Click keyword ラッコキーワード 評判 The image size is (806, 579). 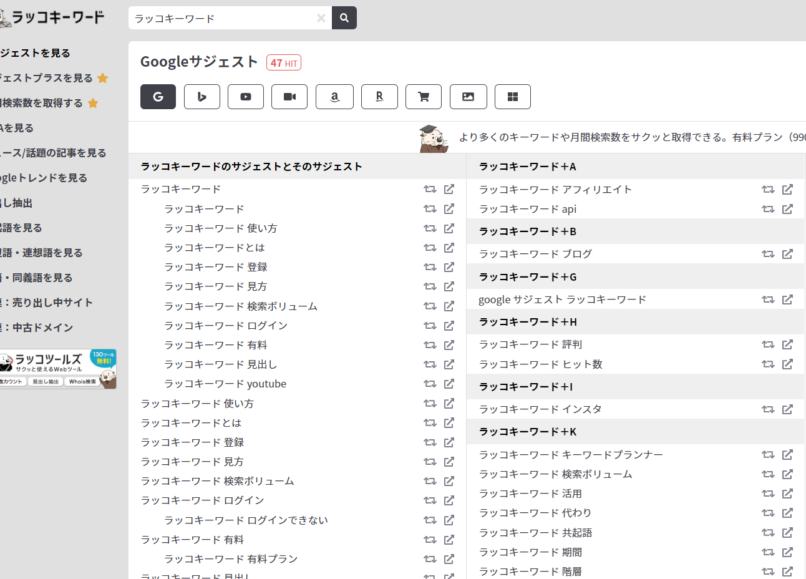530,344
